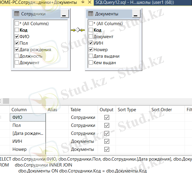This screenshot has width=192, height=173.
Task: Toggle Output checkbox for the Дата рожден row
Action: tap(107, 133)
